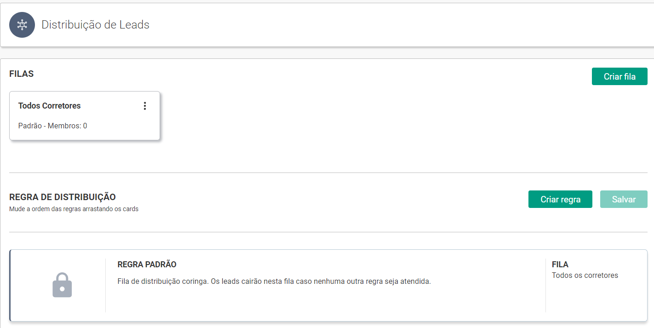Click the REGRA DE DISTRIBUIÇÃO heading
The height and width of the screenshot is (328, 654).
tap(63, 197)
